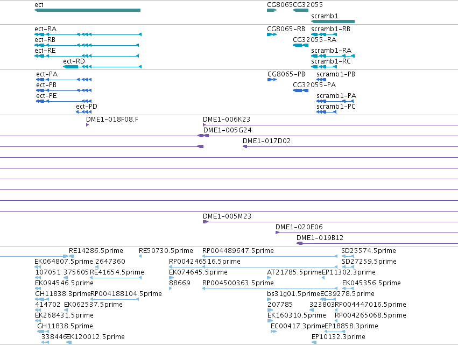This screenshot has width=458, height=345.
Task: Select the ect-RB transcript label
Action: 45,40
